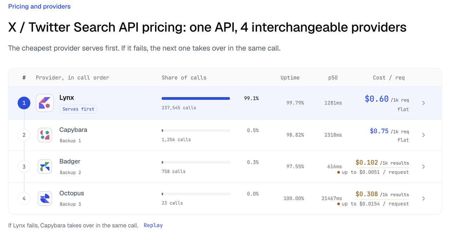Viewport: 450px width, 231px height.
Task: Click the 1,256 calls count
Action: (x=176, y=140)
